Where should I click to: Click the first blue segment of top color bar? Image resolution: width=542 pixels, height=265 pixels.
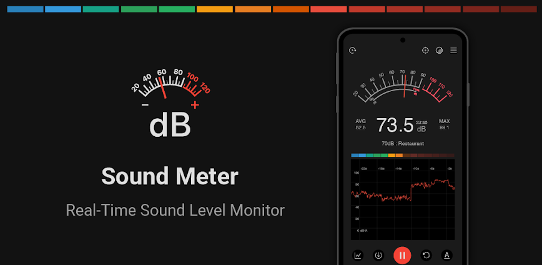[25, 9]
